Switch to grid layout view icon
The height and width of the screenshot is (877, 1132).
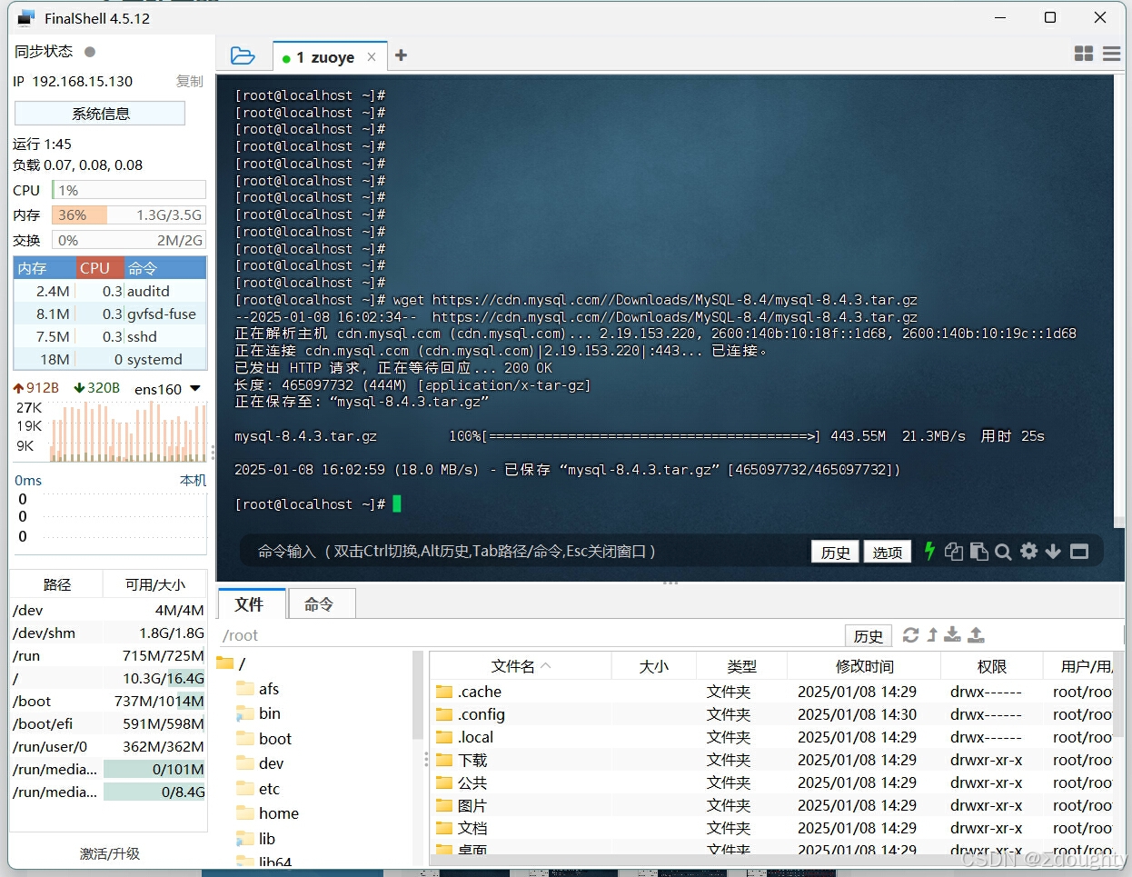[1084, 54]
